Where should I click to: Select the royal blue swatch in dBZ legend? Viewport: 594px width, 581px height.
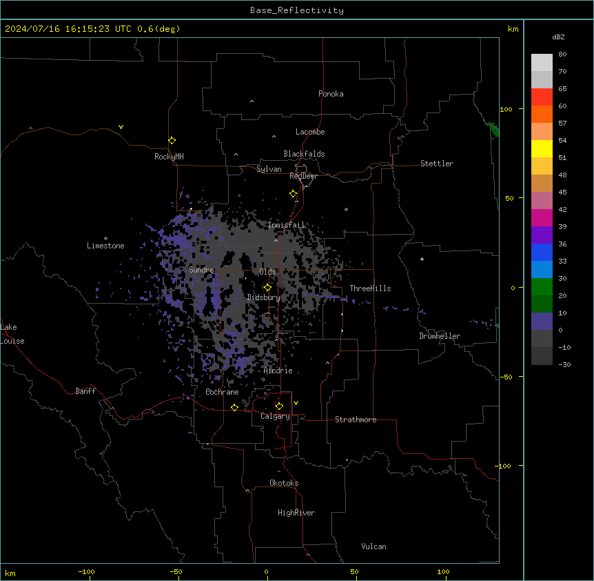(x=542, y=252)
